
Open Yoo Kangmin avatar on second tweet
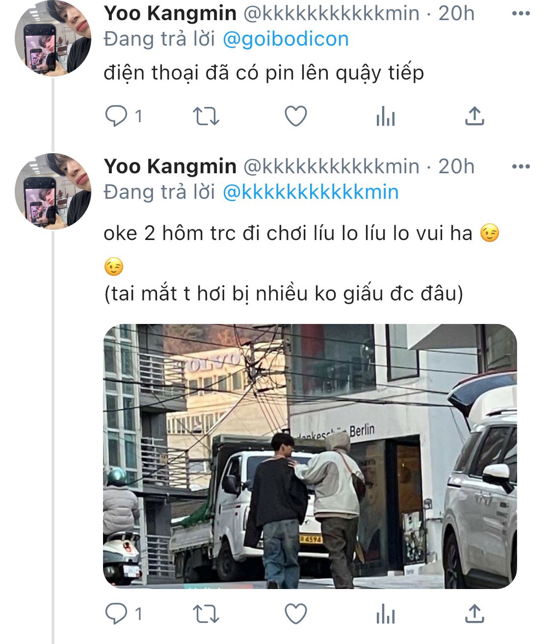[x=53, y=191]
